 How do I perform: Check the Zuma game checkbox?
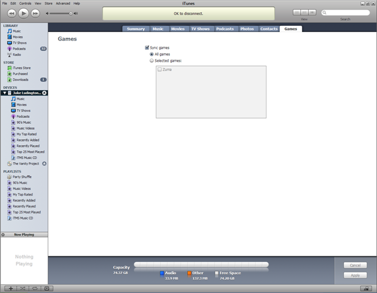[160, 70]
